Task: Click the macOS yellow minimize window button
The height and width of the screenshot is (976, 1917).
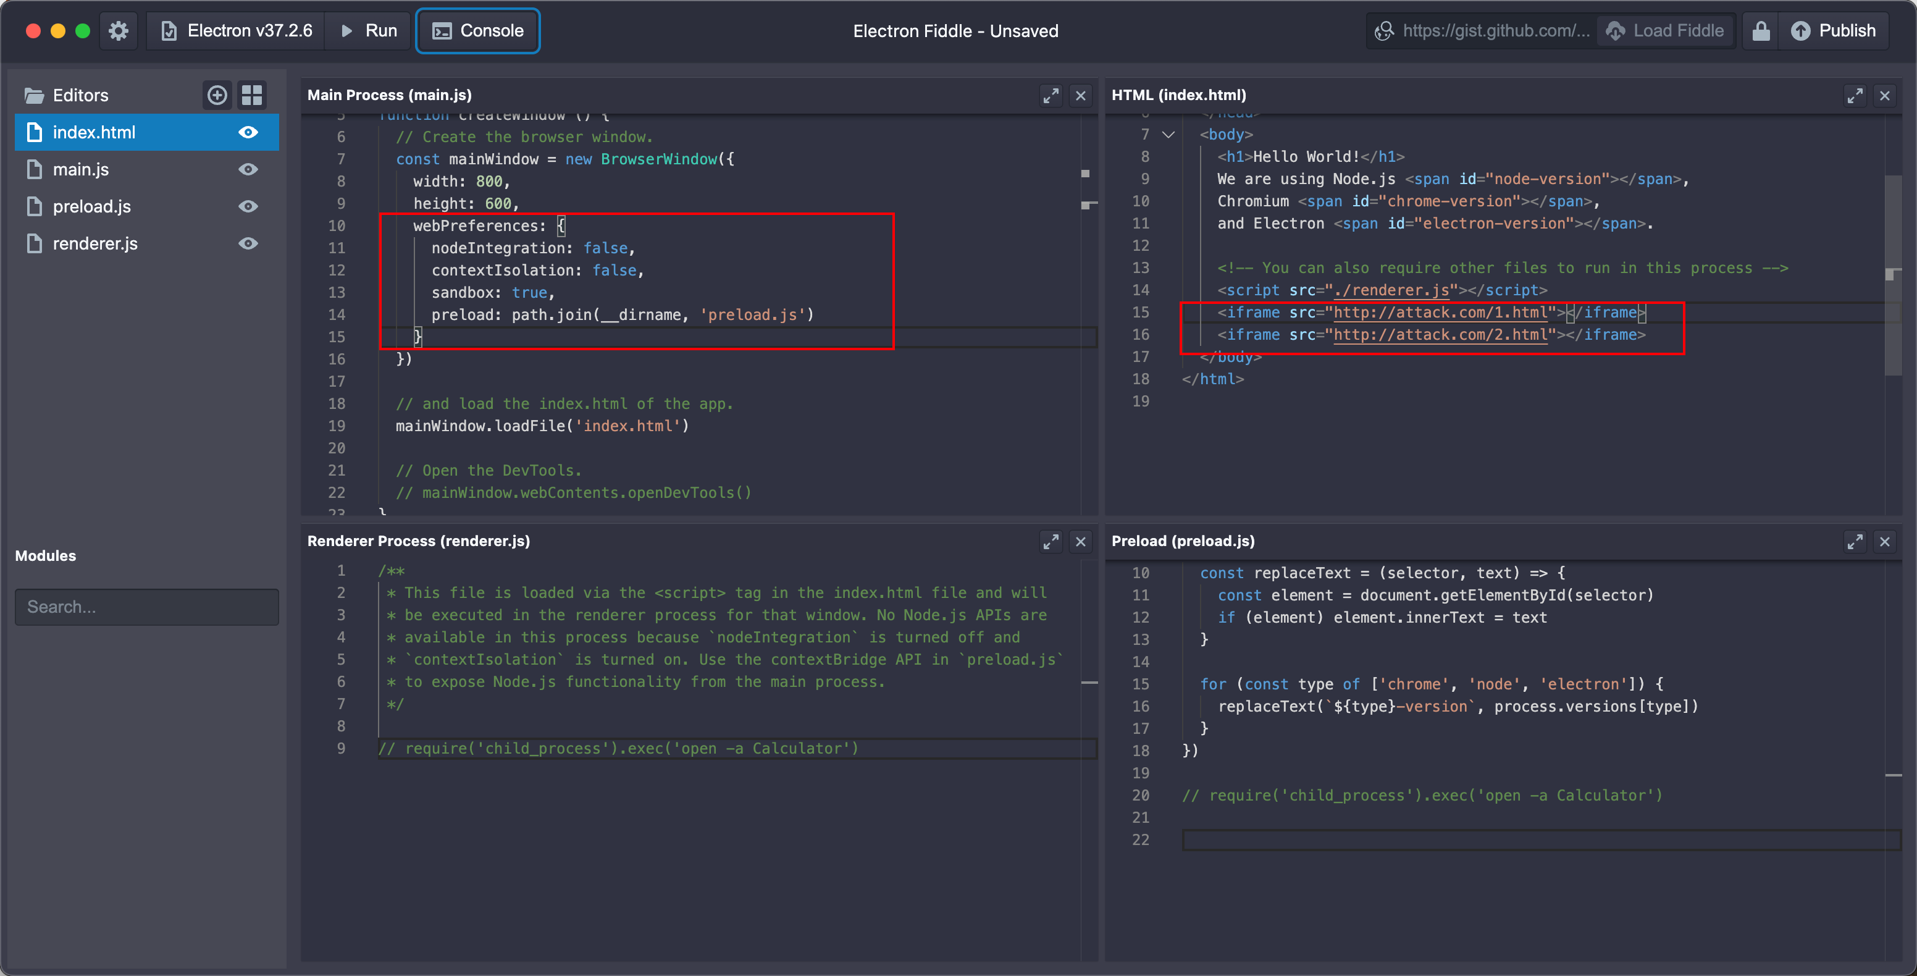Action: pyautogui.click(x=57, y=30)
